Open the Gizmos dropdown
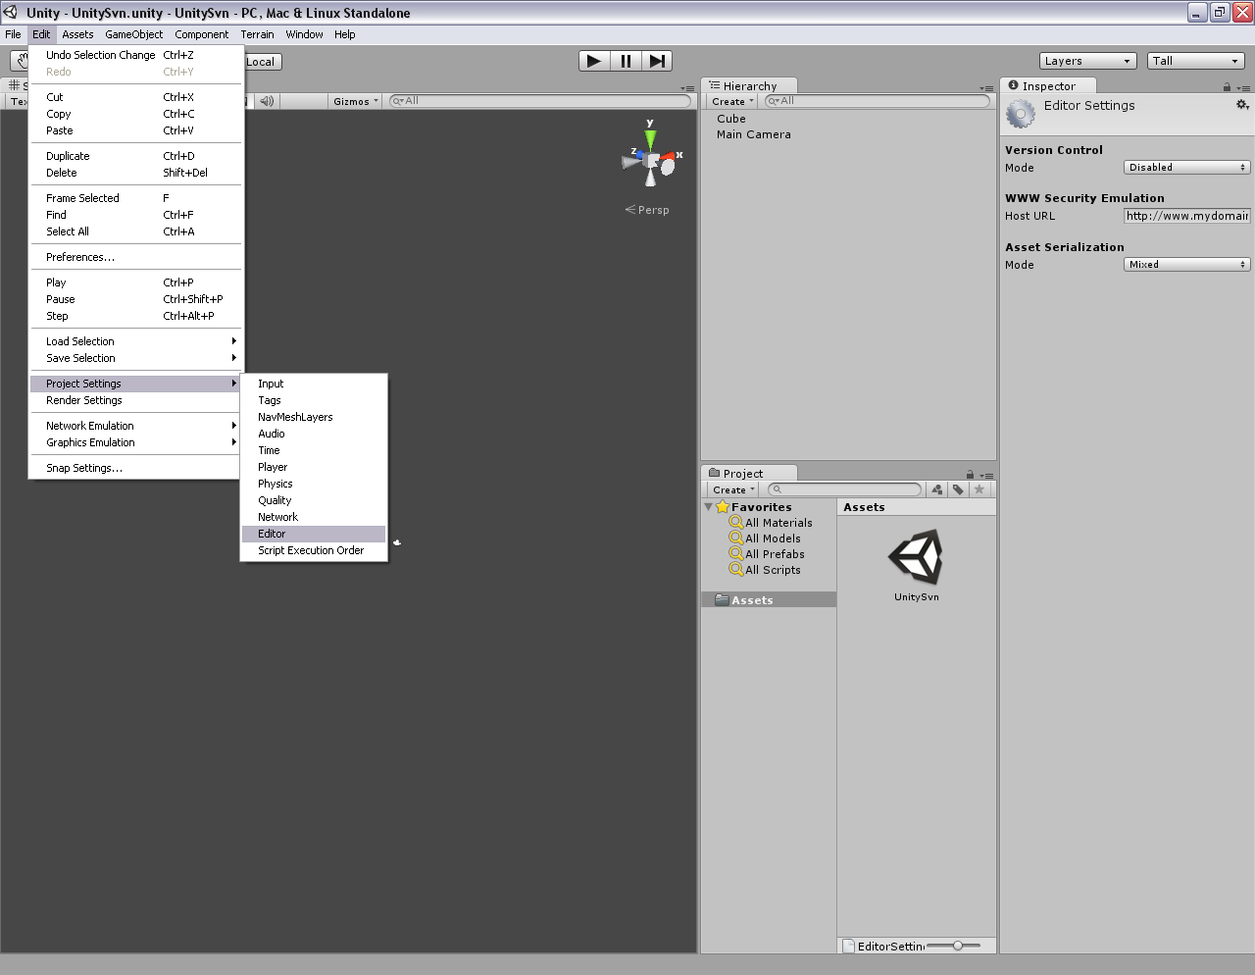This screenshot has height=975, width=1255. [x=355, y=101]
